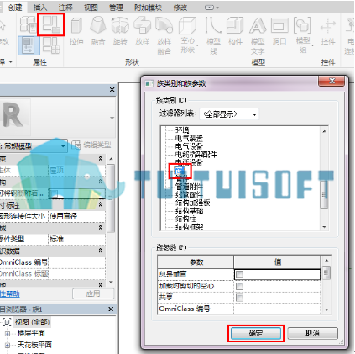The width and height of the screenshot is (355, 354).
Task: Select the 拉伸 extrusion tool
Action: point(76,31)
